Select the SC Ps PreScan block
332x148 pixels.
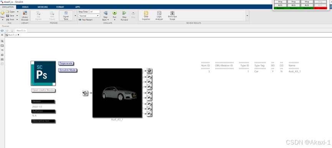43,73
